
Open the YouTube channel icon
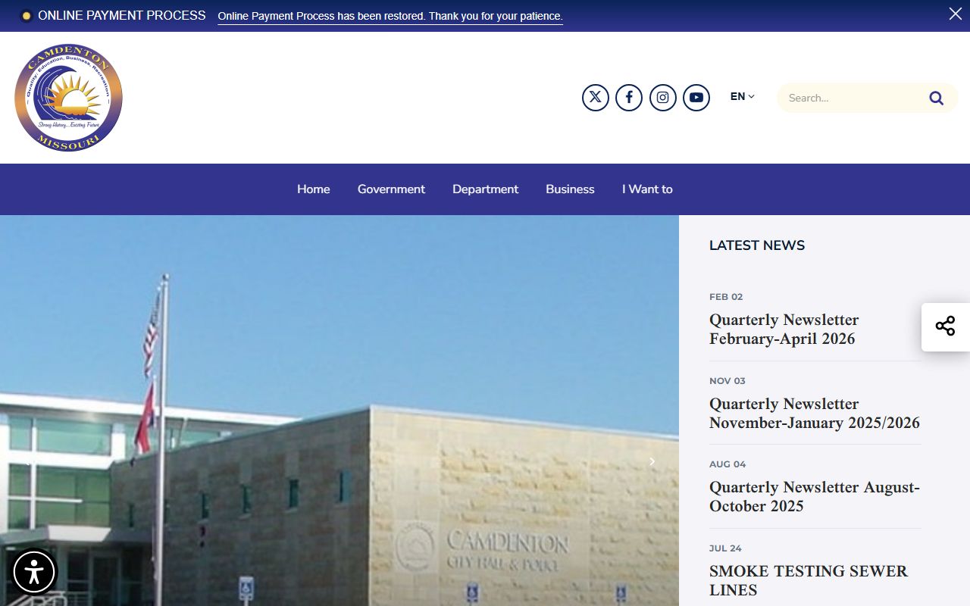click(x=696, y=98)
